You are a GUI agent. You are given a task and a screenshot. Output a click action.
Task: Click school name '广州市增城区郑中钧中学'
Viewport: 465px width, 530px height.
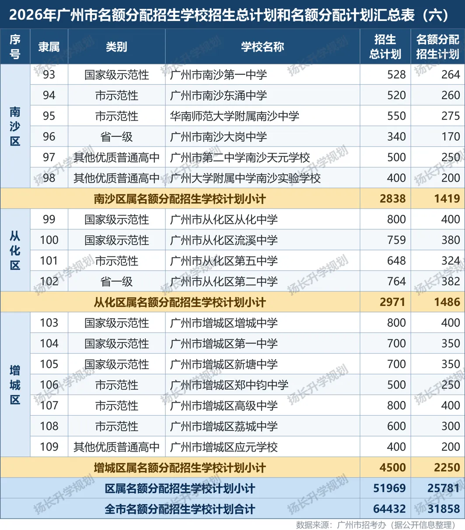pos(229,385)
